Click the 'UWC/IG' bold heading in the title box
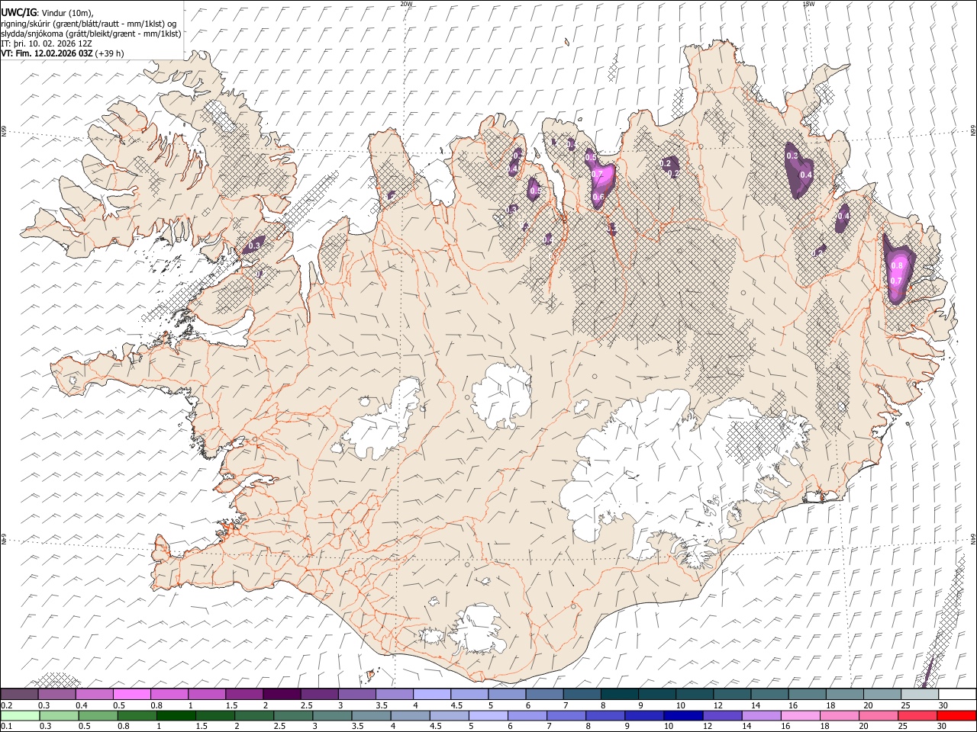 [18, 12]
